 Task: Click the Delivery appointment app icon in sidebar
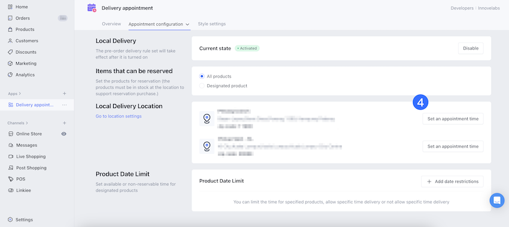tap(11, 105)
